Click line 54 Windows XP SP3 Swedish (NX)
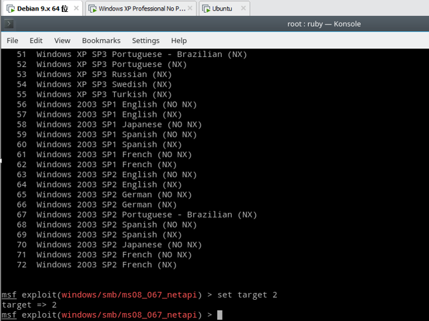 point(94,84)
